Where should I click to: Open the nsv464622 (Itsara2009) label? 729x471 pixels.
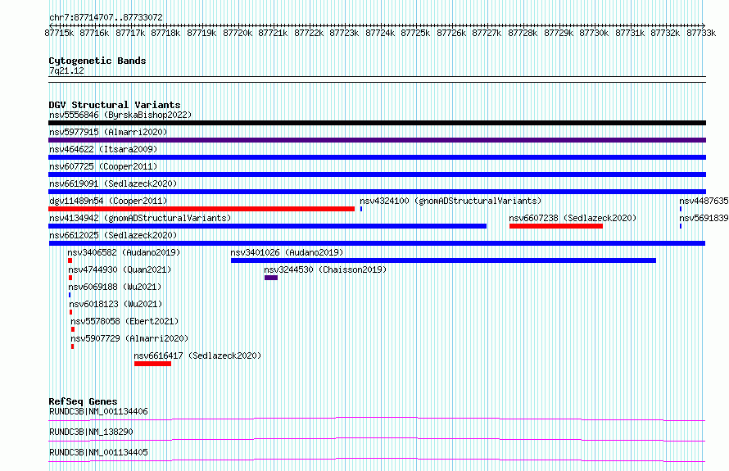coord(103,149)
